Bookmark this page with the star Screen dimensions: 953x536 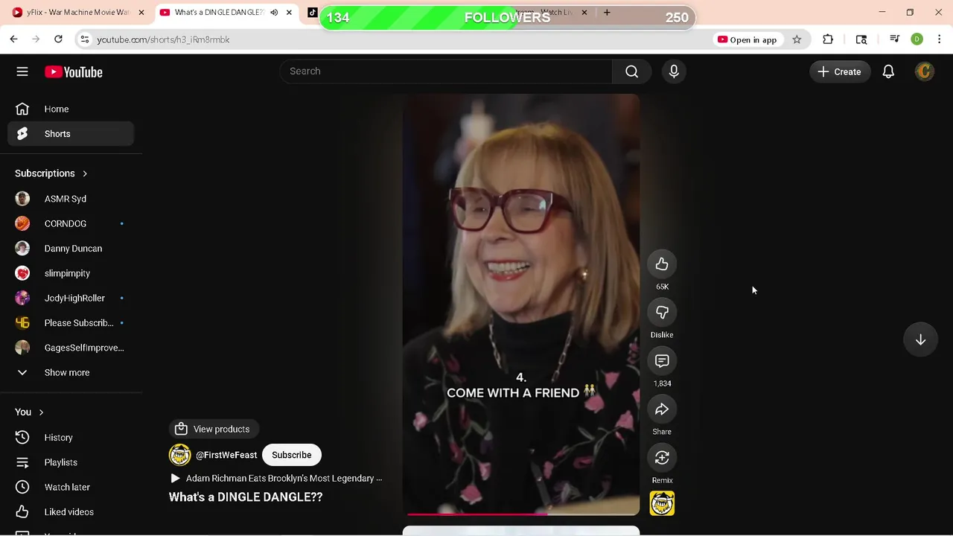(797, 39)
